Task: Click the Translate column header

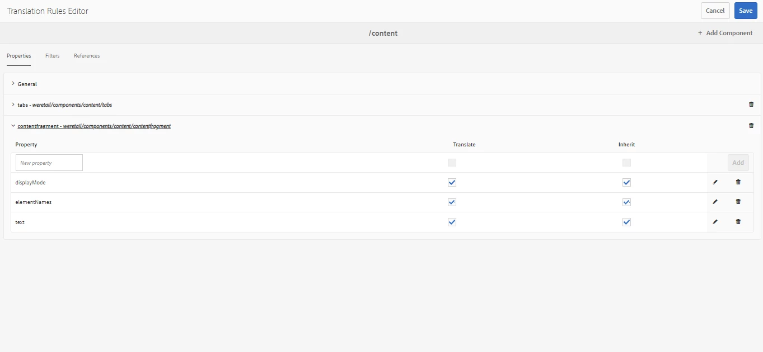Action: coord(464,145)
